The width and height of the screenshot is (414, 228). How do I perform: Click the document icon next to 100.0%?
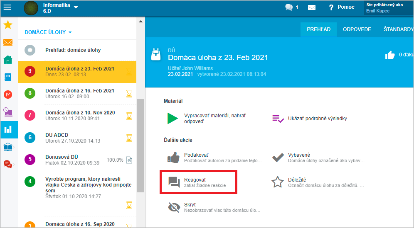tap(129, 160)
